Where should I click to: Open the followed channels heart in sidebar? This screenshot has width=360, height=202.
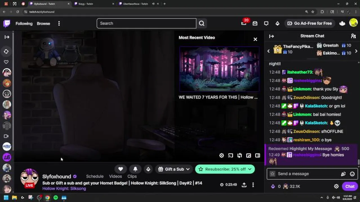pyautogui.click(x=6, y=62)
